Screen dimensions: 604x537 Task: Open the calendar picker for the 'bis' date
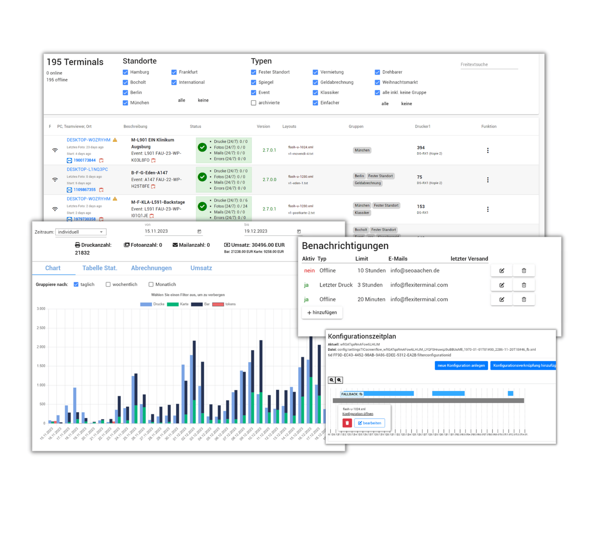click(299, 232)
